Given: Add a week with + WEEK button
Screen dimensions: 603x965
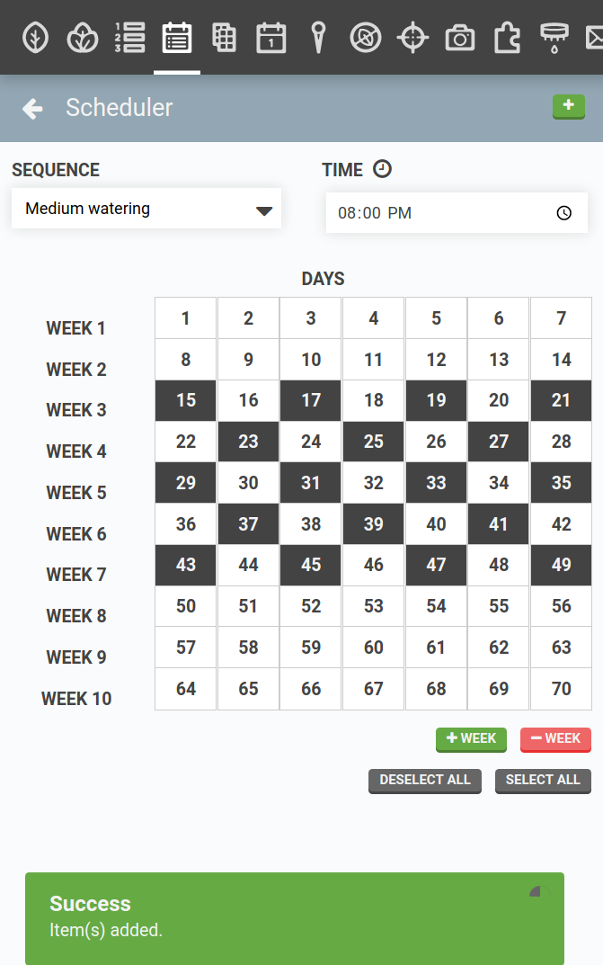Looking at the screenshot, I should click(x=471, y=738).
